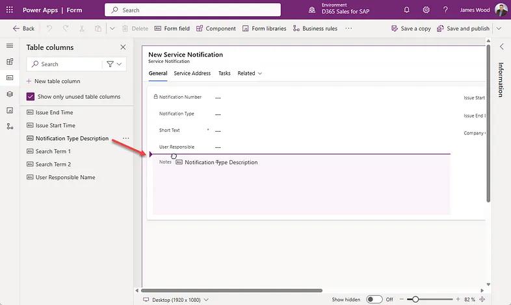The width and height of the screenshot is (511, 305).
Task: Open Components pane in left rail
Action: pos(10,62)
